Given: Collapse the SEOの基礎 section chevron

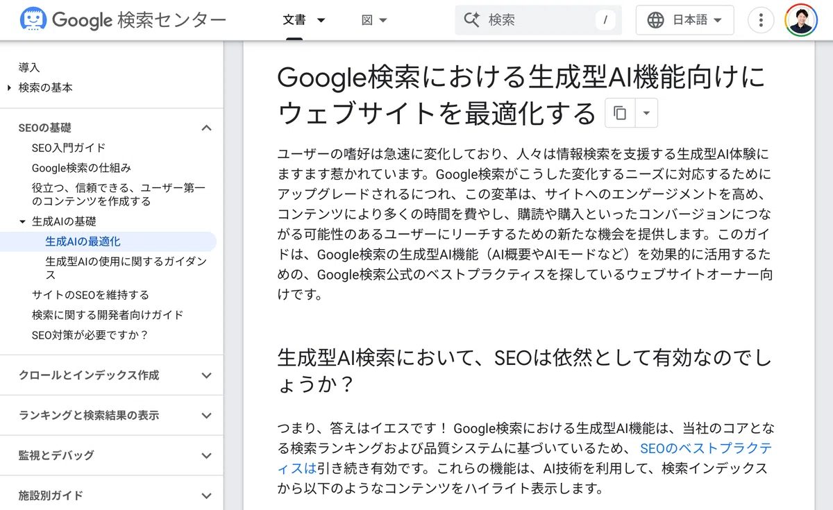Looking at the screenshot, I should coord(206,128).
